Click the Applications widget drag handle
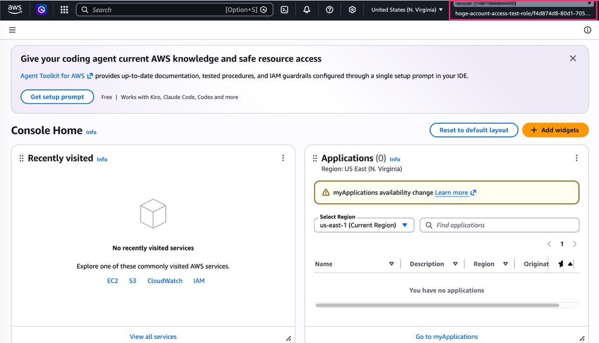599x343 pixels. pos(315,158)
